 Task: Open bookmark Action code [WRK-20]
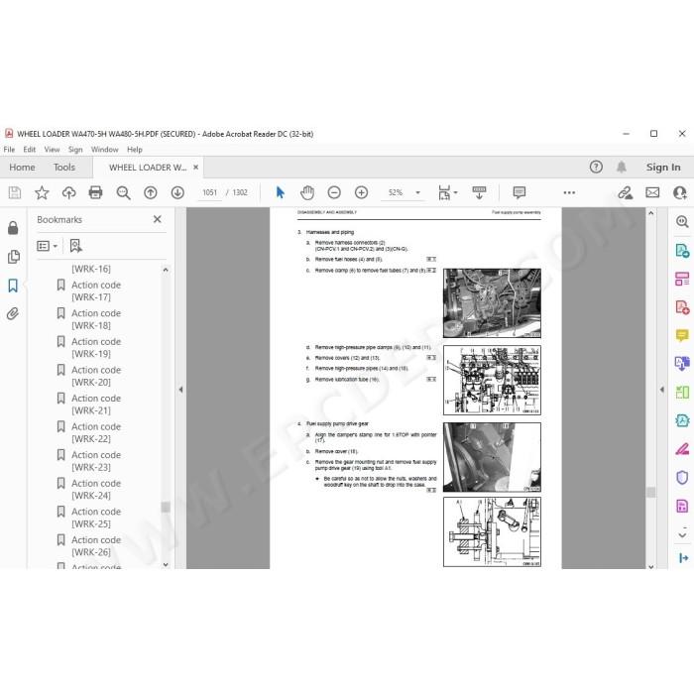(x=96, y=376)
